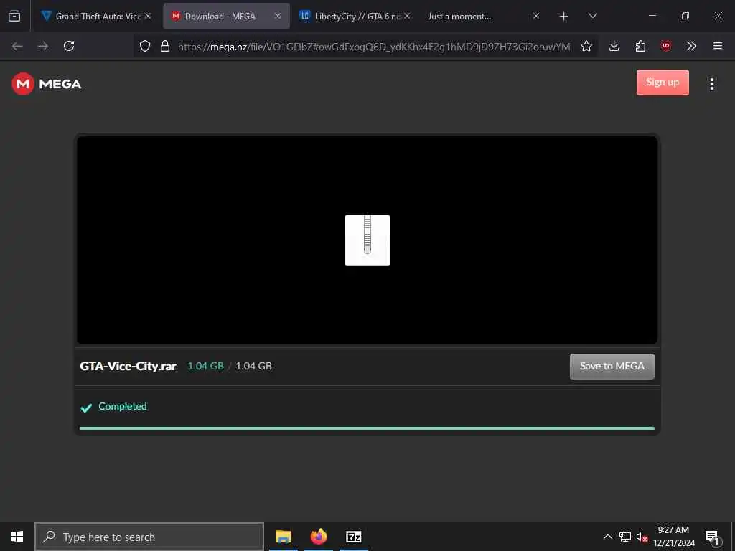Open the uBlock Origin extension icon
Image resolution: width=735 pixels, height=551 pixels.
tap(665, 46)
